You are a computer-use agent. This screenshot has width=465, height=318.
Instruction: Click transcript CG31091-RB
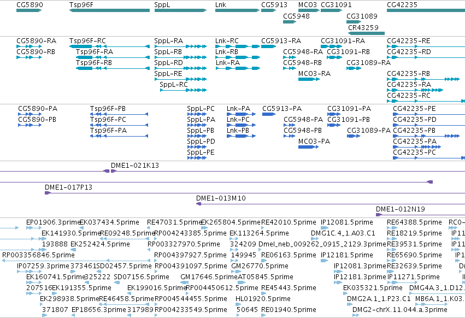(x=334, y=57)
